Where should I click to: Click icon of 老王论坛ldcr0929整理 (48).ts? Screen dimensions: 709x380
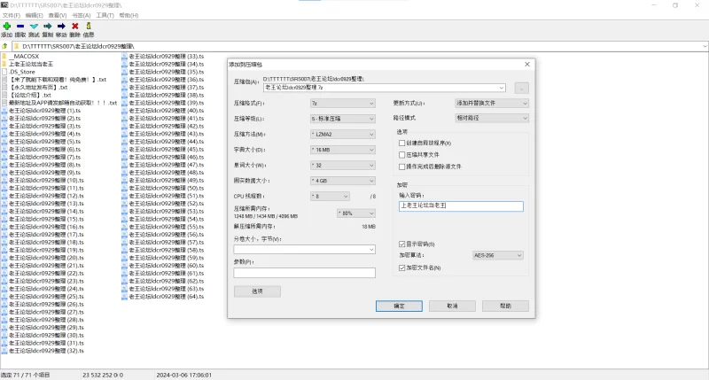(x=124, y=173)
